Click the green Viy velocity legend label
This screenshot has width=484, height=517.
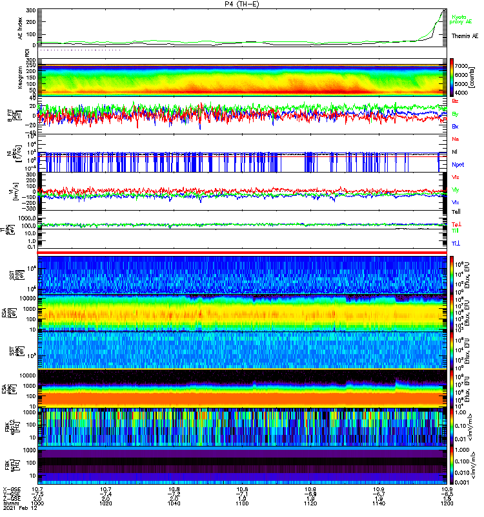pyautogui.click(x=455, y=190)
